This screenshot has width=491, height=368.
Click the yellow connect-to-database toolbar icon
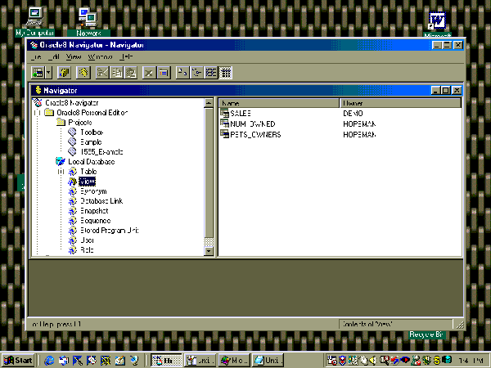[x=64, y=73]
